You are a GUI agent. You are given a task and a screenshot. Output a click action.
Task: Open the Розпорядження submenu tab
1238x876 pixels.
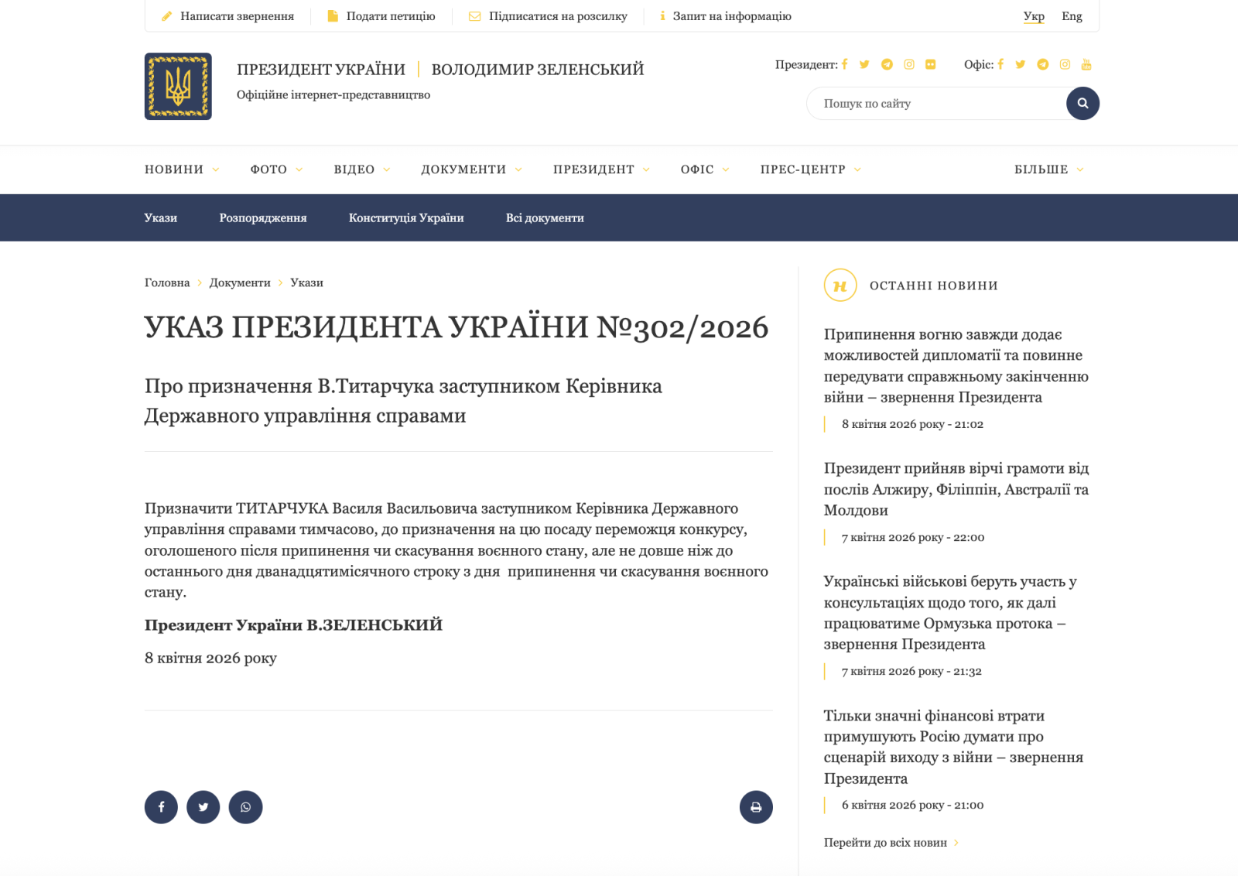point(263,218)
